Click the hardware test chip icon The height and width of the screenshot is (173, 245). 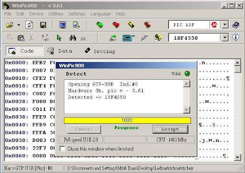click(x=128, y=38)
